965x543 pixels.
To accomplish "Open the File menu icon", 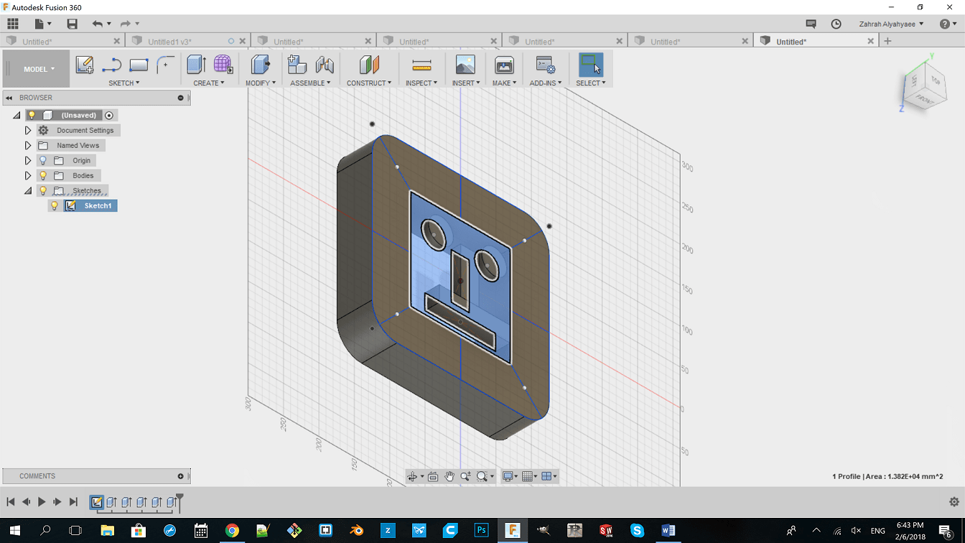I will [x=42, y=24].
